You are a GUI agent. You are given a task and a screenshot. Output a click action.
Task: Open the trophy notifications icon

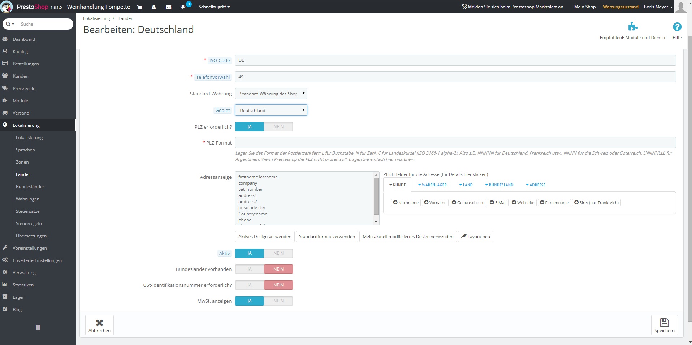[x=183, y=7]
